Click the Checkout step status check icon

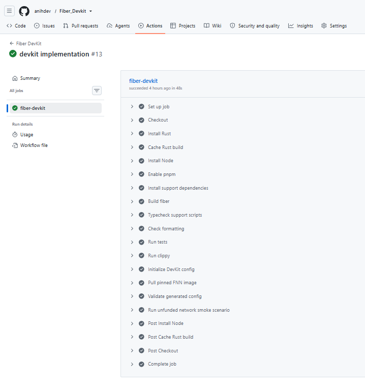click(141, 120)
